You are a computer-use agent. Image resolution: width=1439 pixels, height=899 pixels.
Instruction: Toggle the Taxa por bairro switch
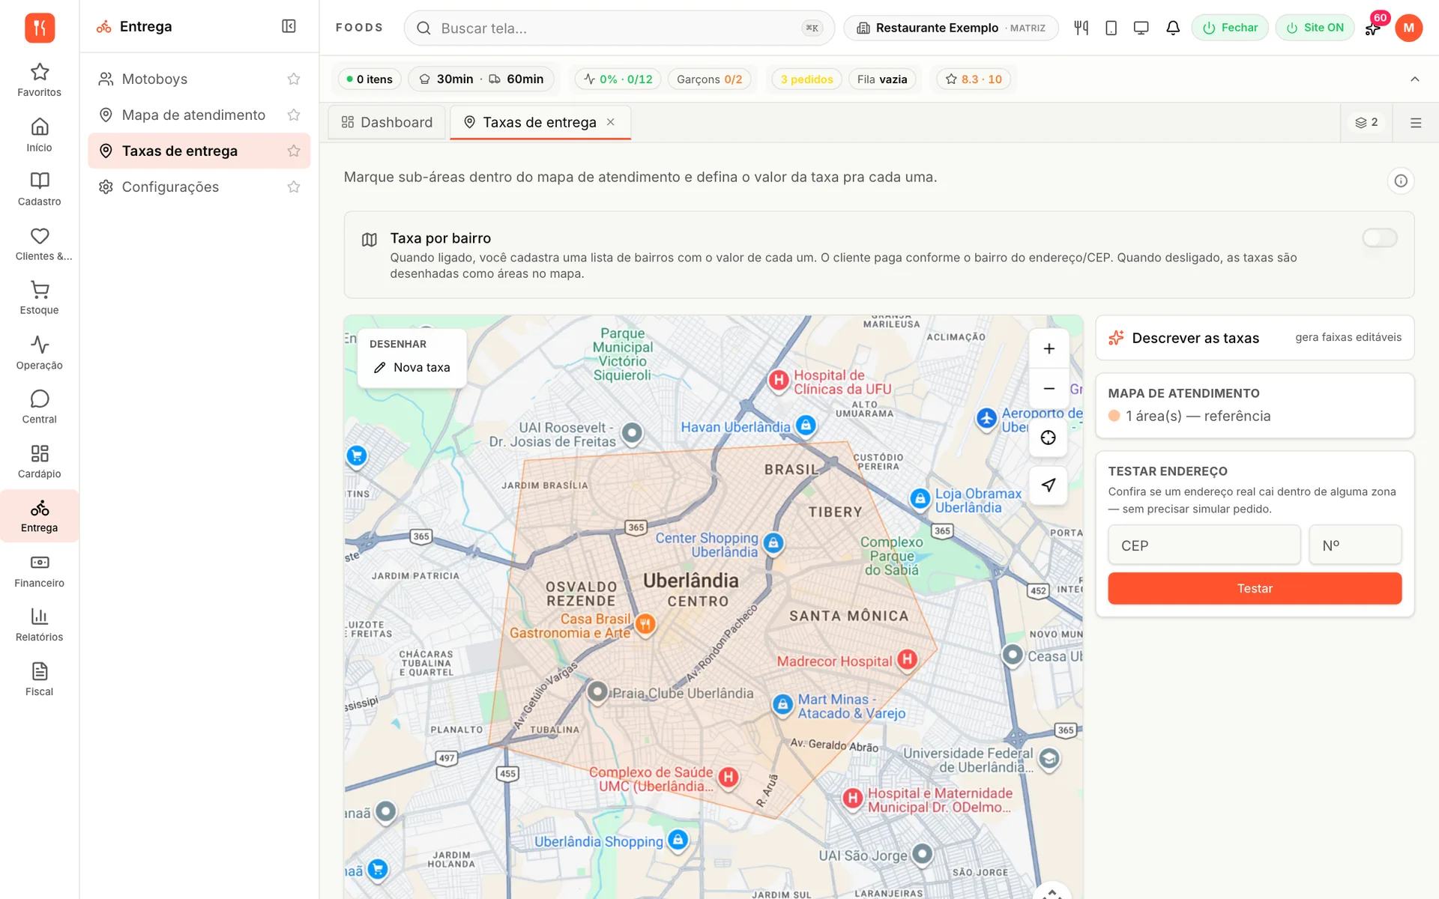[x=1380, y=237]
